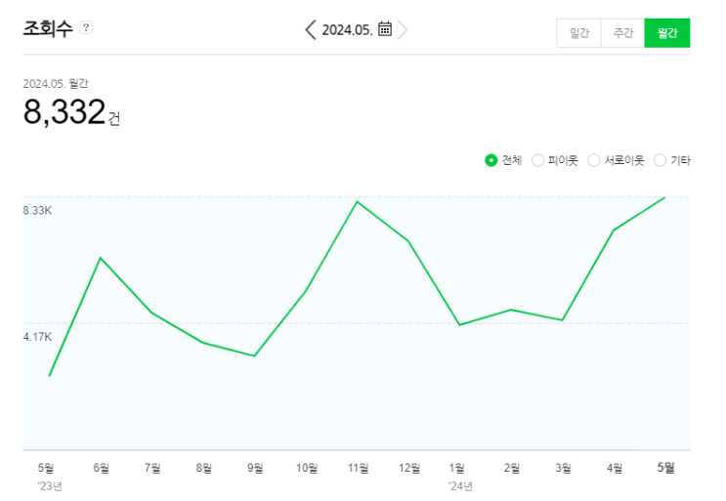Click the 2024.05. date label
The image size is (726, 501).
pos(347,30)
